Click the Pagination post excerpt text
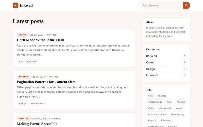 coord(72,92)
